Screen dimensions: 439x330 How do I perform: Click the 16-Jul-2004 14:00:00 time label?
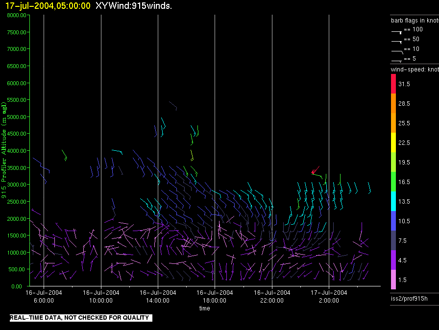pos(158,296)
